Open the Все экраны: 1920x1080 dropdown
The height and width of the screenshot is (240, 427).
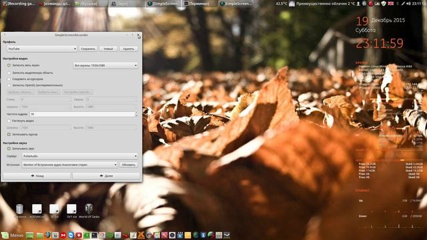tap(105, 65)
